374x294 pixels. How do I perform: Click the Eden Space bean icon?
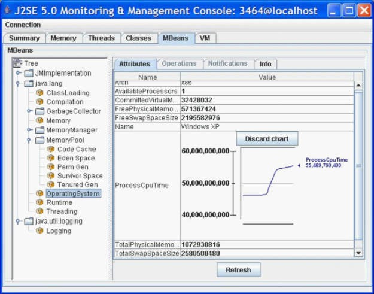pyautogui.click(x=51, y=158)
